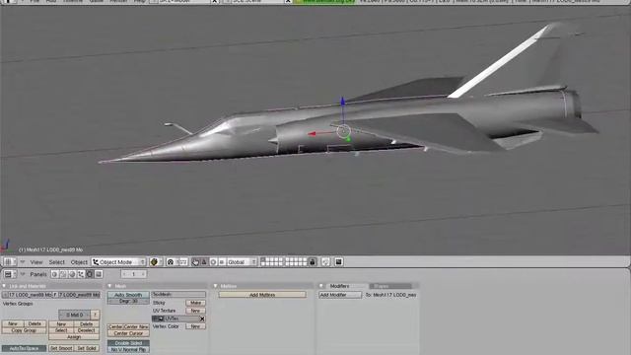
Task: Open the Add Modifier list
Action: click(x=340, y=295)
